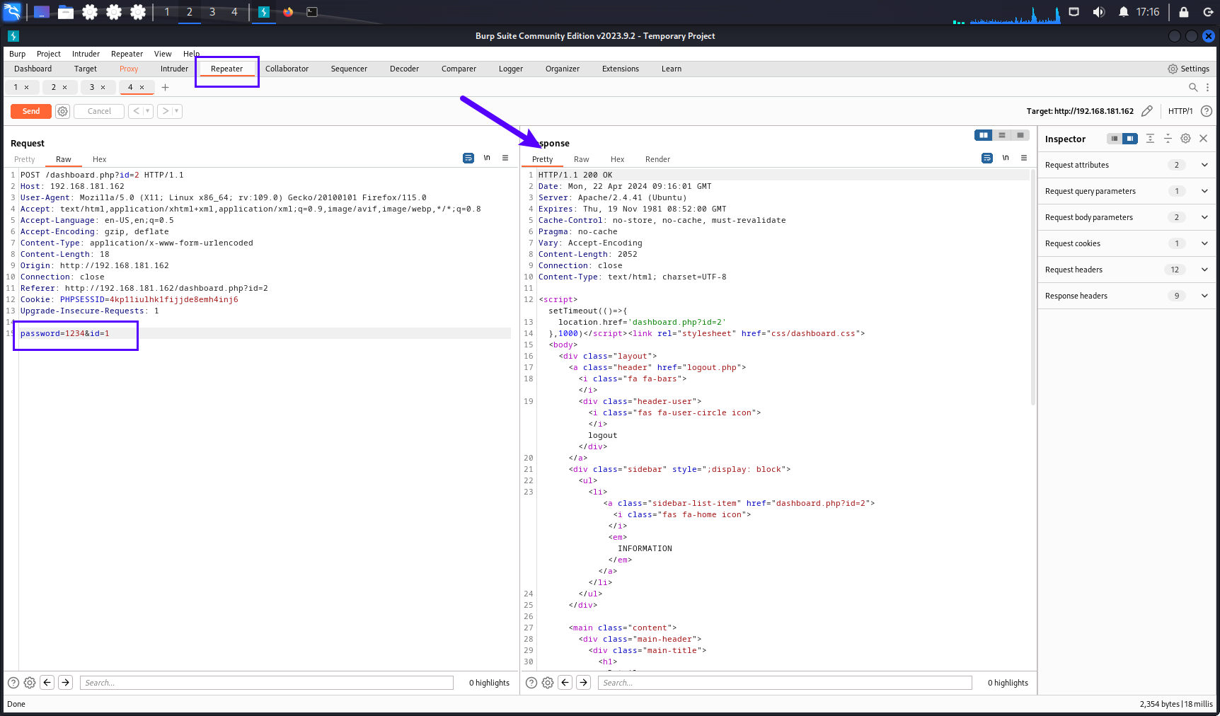Close Repeater tab 3
This screenshot has height=716, width=1220.
[103, 87]
